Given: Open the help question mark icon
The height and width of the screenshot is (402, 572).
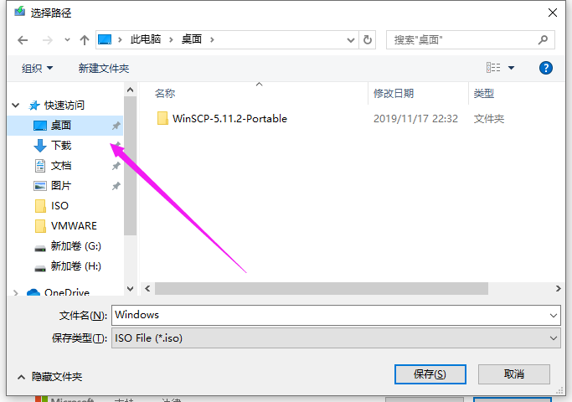Looking at the screenshot, I should coord(545,68).
